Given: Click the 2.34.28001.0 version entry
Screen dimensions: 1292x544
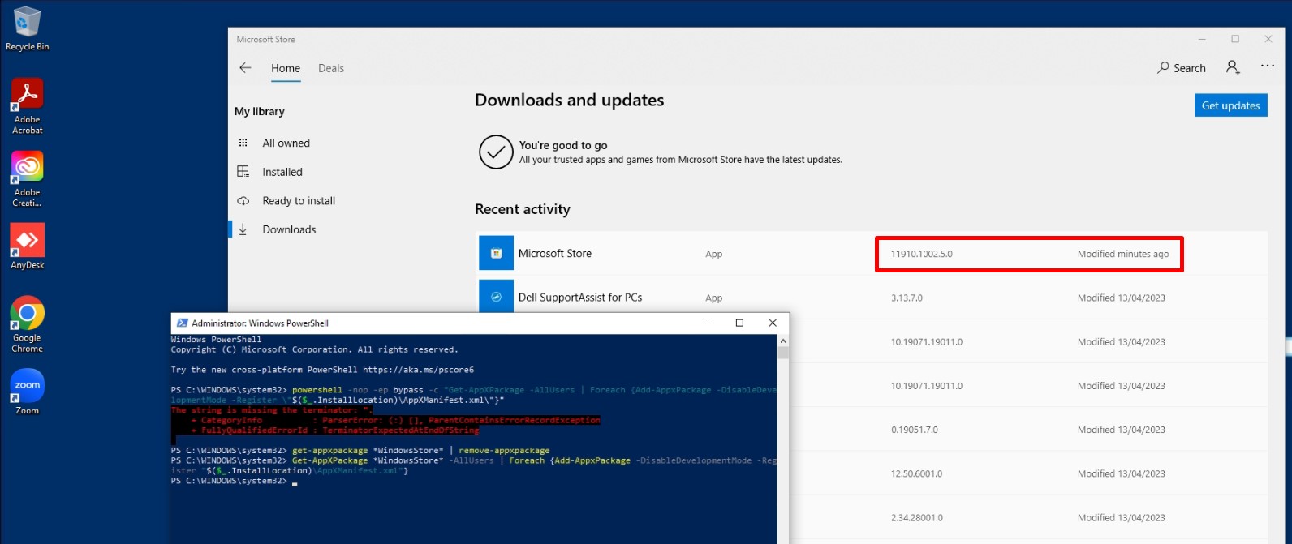Looking at the screenshot, I should click(x=916, y=517).
